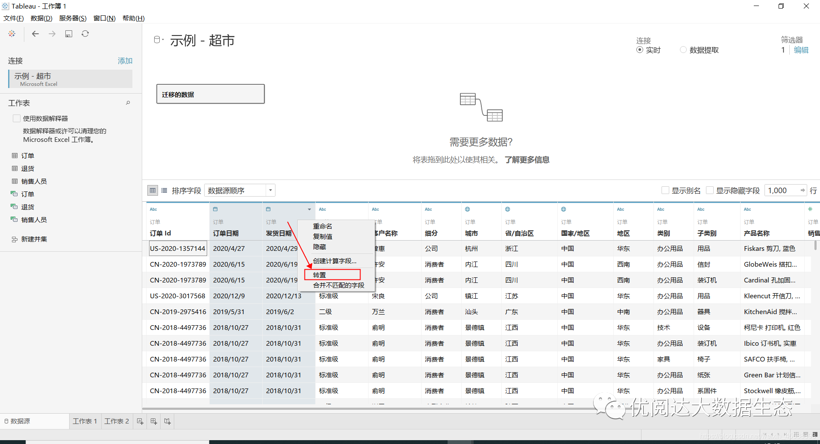Click the vertical scrollbar of data grid
Viewport: 820px width, 444px height.
pyautogui.click(x=816, y=245)
